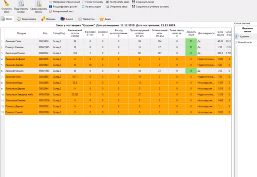Click Линолеум Камень product cell

[x=21, y=101]
